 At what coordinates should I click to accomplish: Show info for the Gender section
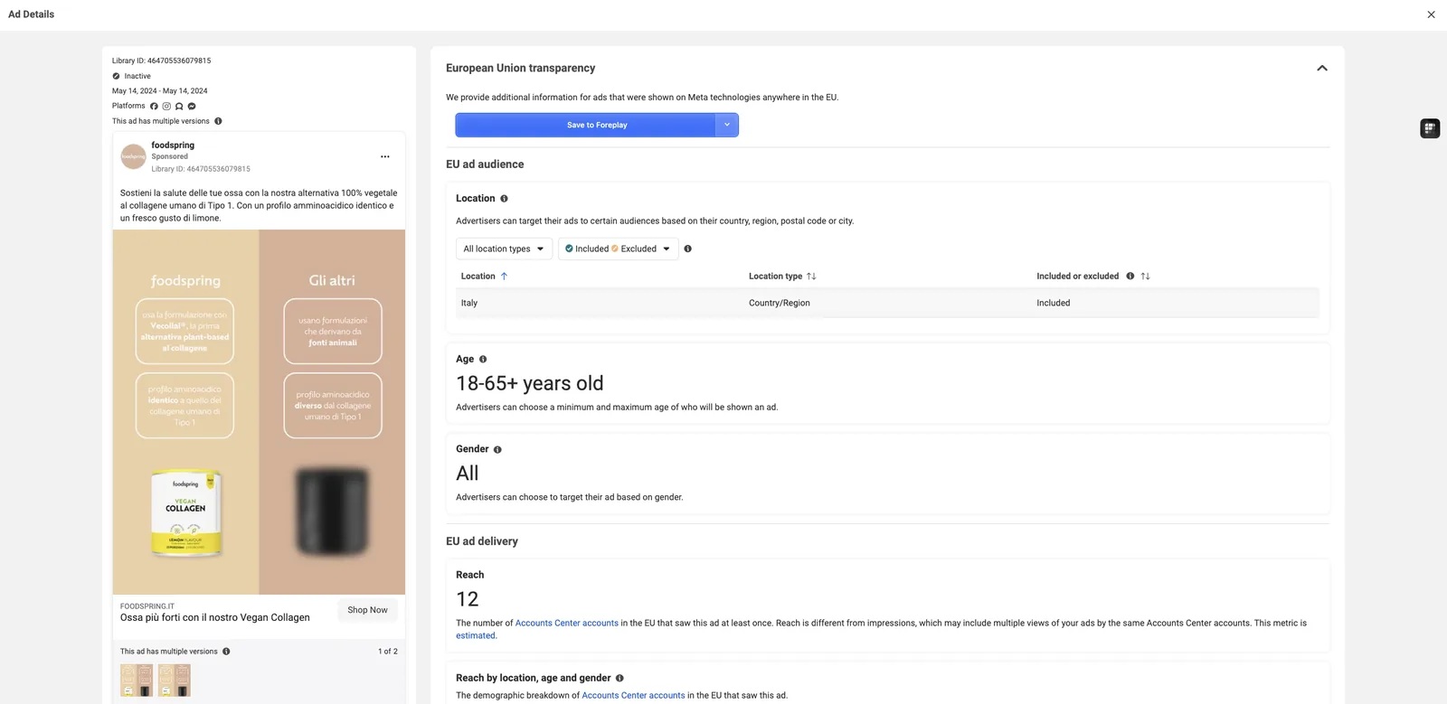[x=497, y=449]
